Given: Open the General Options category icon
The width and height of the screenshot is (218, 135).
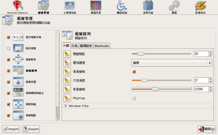Looking at the screenshot, I should pyautogui.click(x=18, y=5).
